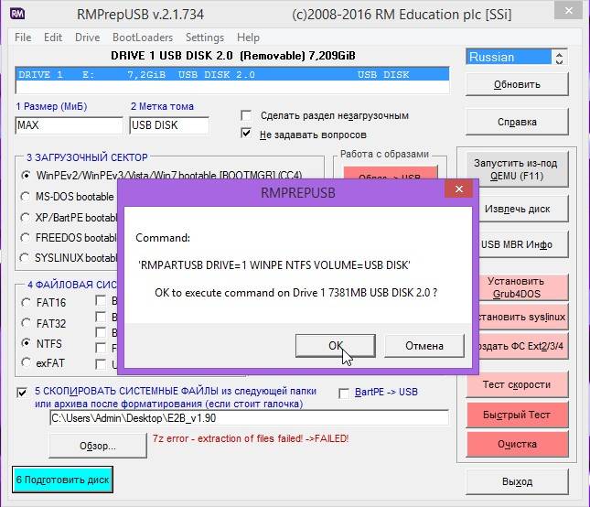590x507 pixels.
Task: Click the RM application icon in title bar
Action: (17, 14)
